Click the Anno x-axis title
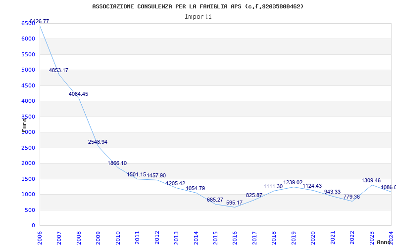 (x=384, y=242)
